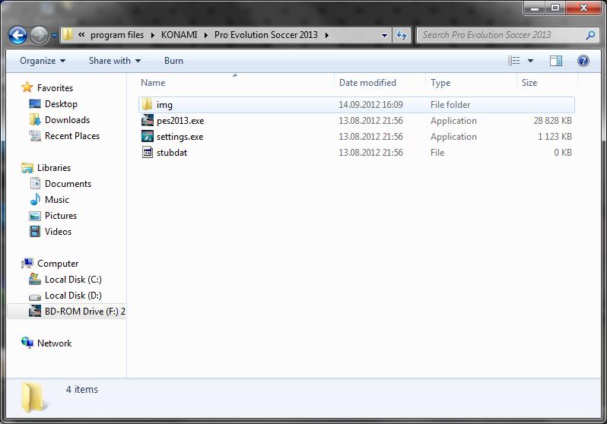This screenshot has height=424, width=607.
Task: Open Music library icon
Action: 35,199
